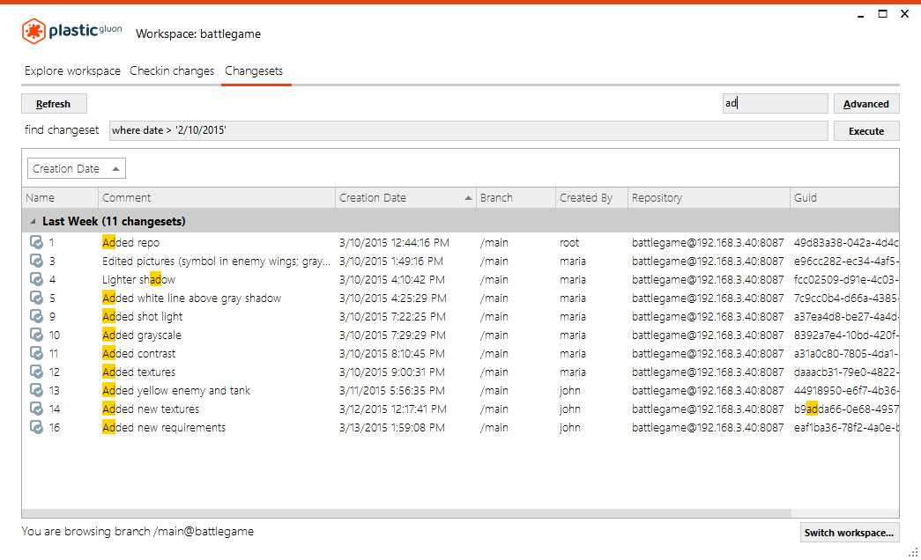Click the Plastic Gluon logo icon

[x=33, y=31]
